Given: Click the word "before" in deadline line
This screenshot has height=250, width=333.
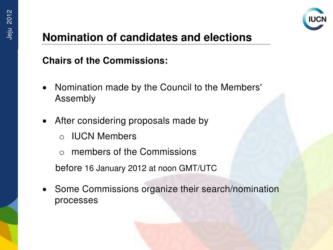Looking at the screenshot, I should coord(69,168).
